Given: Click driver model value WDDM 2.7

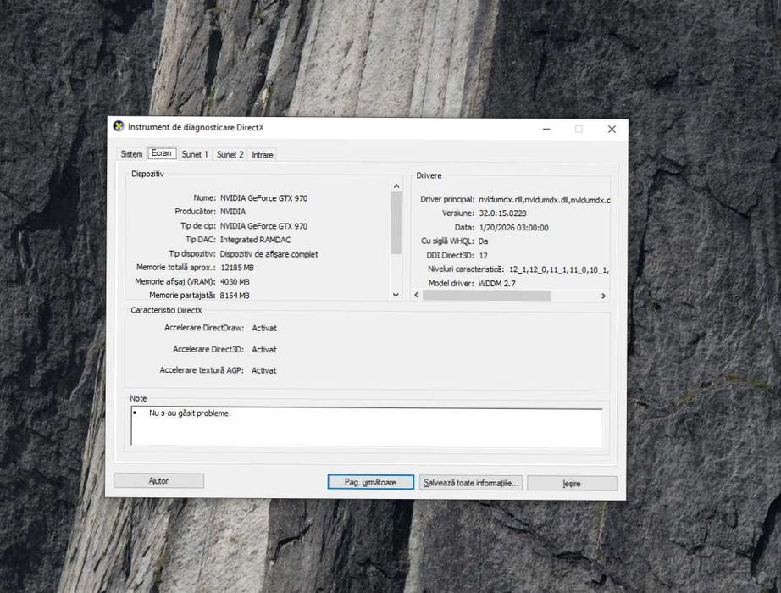Looking at the screenshot, I should pos(497,284).
